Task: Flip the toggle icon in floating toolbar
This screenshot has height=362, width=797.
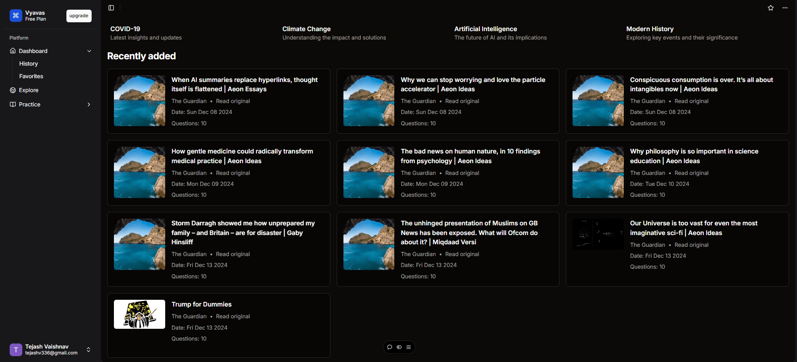Action: pos(399,347)
